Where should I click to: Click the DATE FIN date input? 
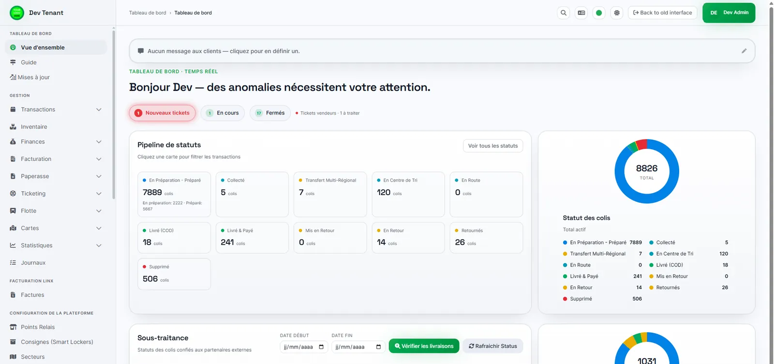click(x=357, y=347)
